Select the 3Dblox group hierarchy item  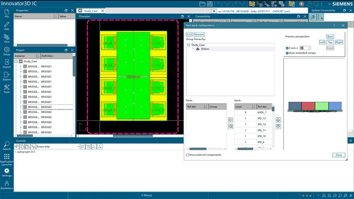click(205, 49)
